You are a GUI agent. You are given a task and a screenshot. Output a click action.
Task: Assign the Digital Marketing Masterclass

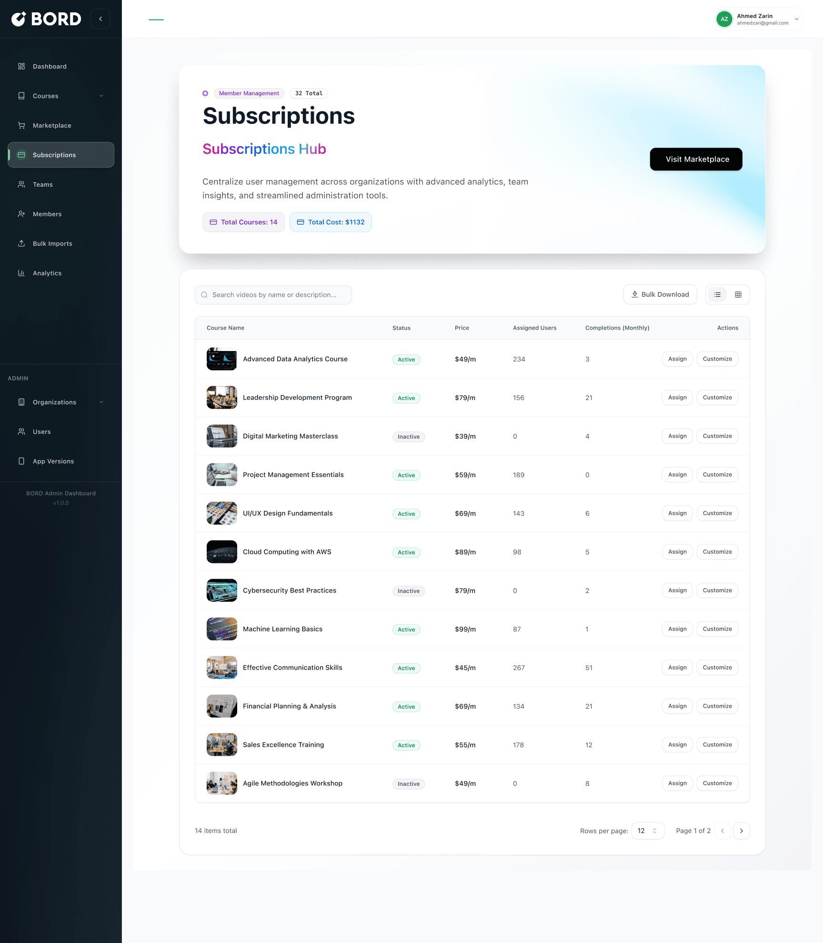(677, 436)
